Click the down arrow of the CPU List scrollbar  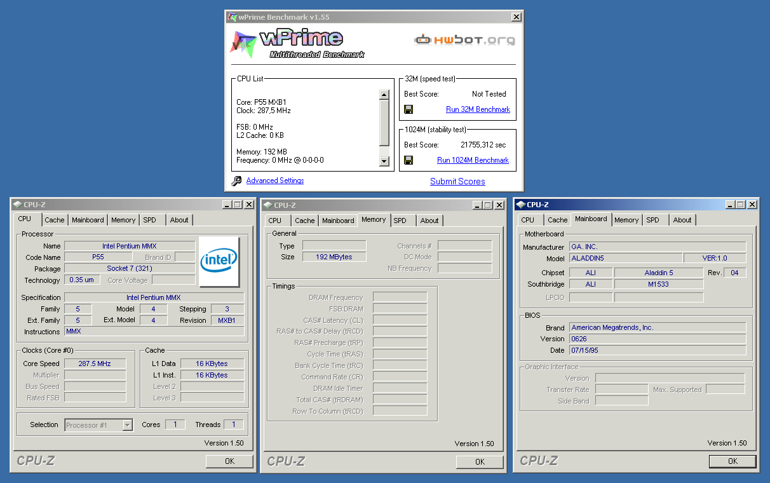pos(384,161)
